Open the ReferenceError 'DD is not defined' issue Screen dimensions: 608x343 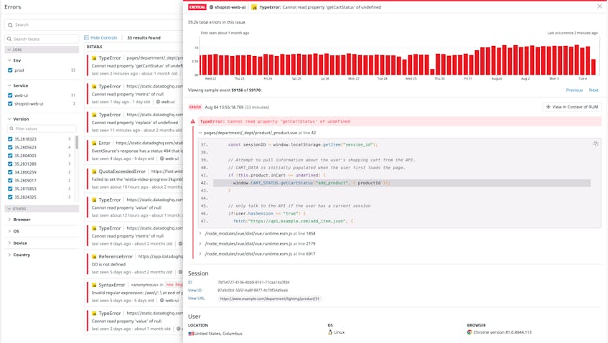point(134,264)
